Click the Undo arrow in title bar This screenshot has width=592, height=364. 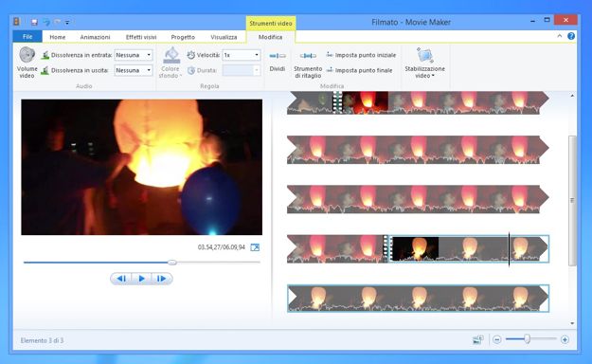[x=46, y=23]
